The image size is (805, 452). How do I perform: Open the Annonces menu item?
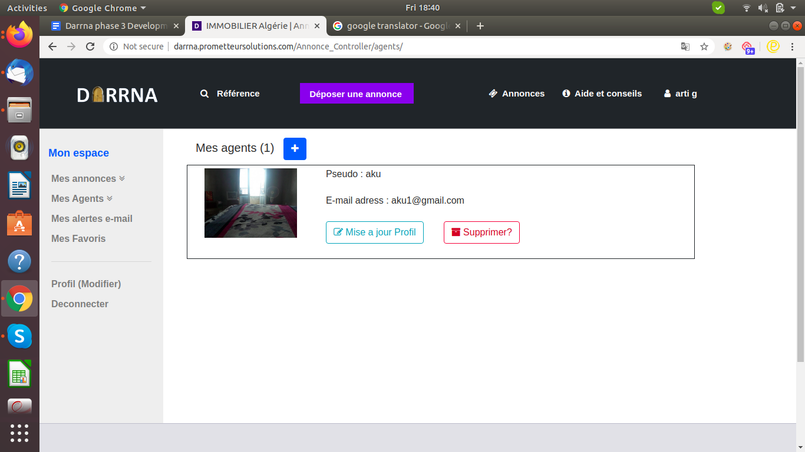coord(517,94)
